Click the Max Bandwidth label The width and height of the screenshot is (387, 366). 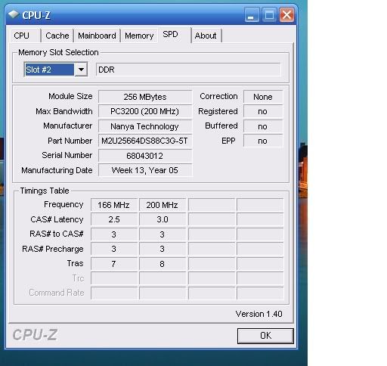(x=64, y=111)
